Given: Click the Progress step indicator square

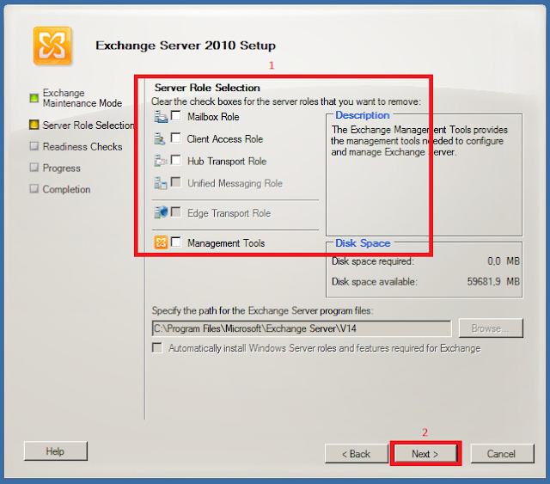Looking at the screenshot, I should (34, 168).
